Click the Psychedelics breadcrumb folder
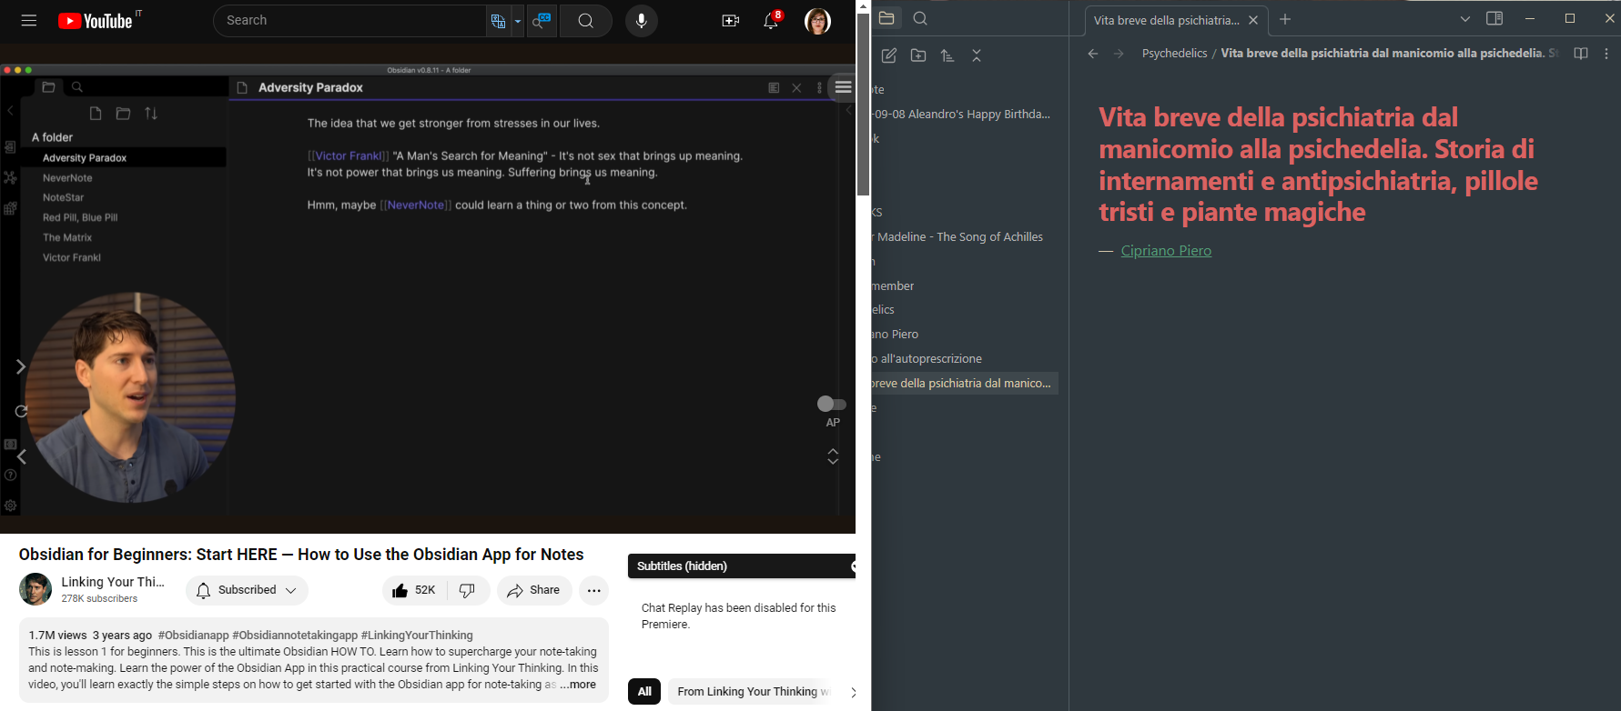Viewport: 1621px width, 711px height. coord(1174,54)
